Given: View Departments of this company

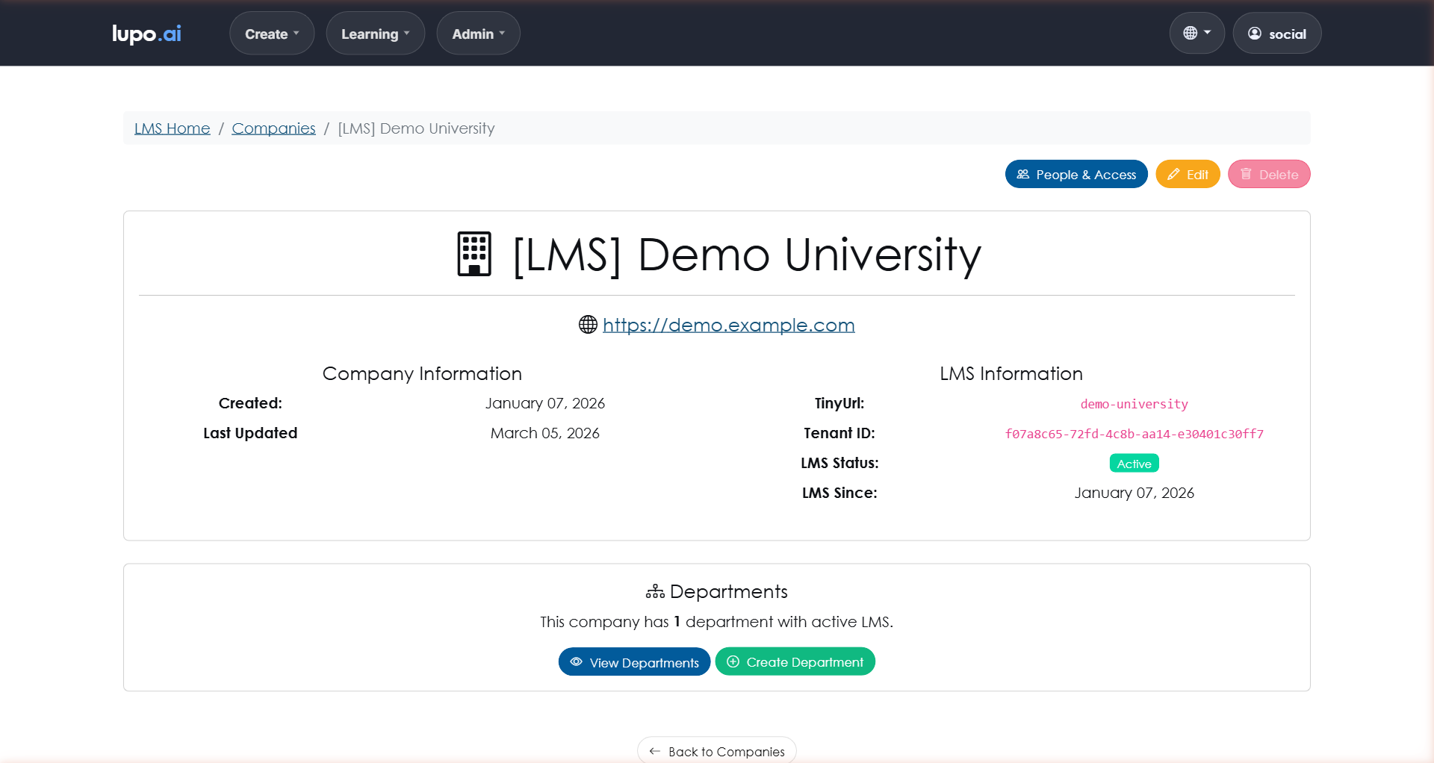Looking at the screenshot, I should 634,662.
